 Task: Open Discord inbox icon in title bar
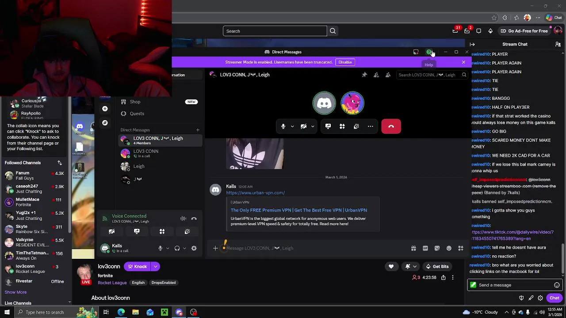(x=416, y=52)
